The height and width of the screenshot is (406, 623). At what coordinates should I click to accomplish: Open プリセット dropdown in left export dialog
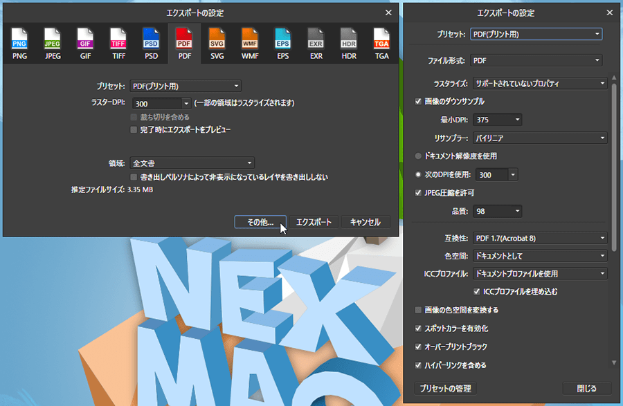coord(186,86)
